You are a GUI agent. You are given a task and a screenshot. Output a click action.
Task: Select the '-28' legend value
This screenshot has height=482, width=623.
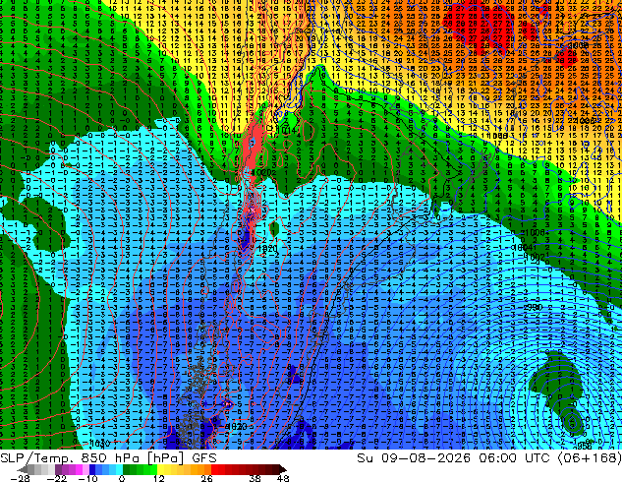pyautogui.click(x=20, y=478)
